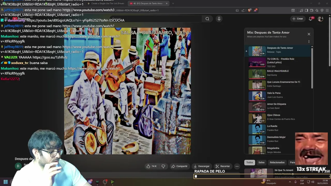
Task: Click the Descargar button
Action: click(x=201, y=166)
